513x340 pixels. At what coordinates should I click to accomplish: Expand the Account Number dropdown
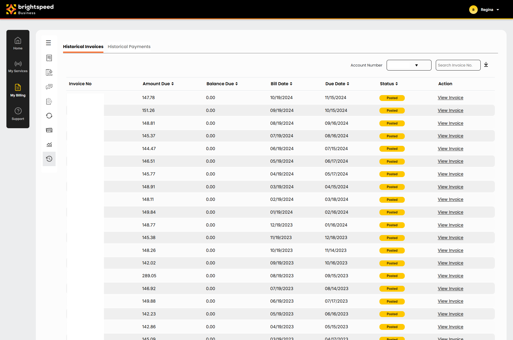409,65
